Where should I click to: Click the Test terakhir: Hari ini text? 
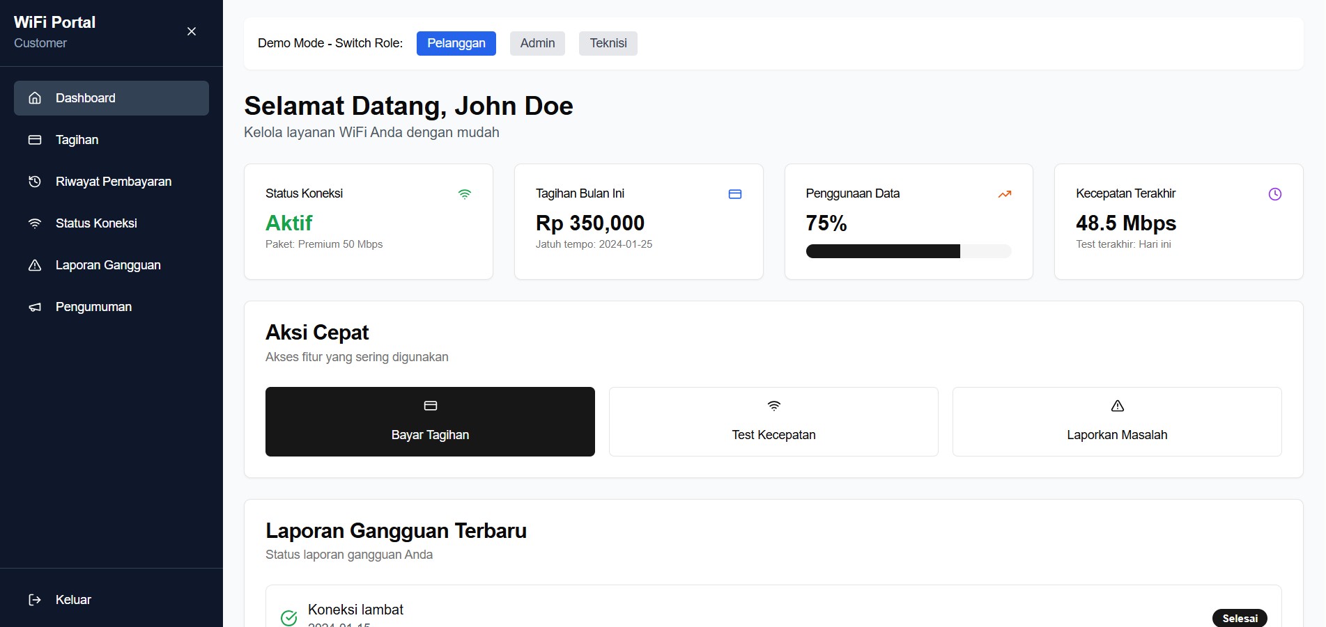(x=1123, y=244)
